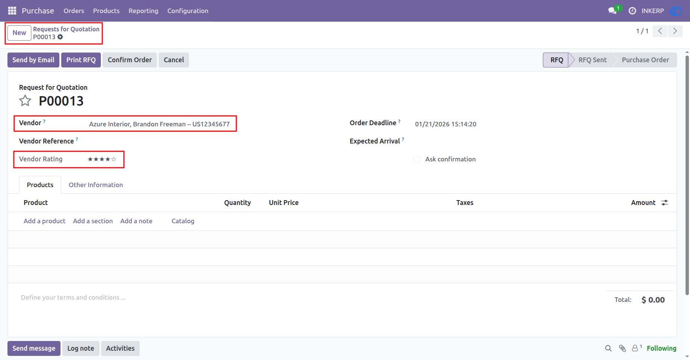Switch to the Other Information tab
This screenshot has height=360, width=690.
[96, 185]
